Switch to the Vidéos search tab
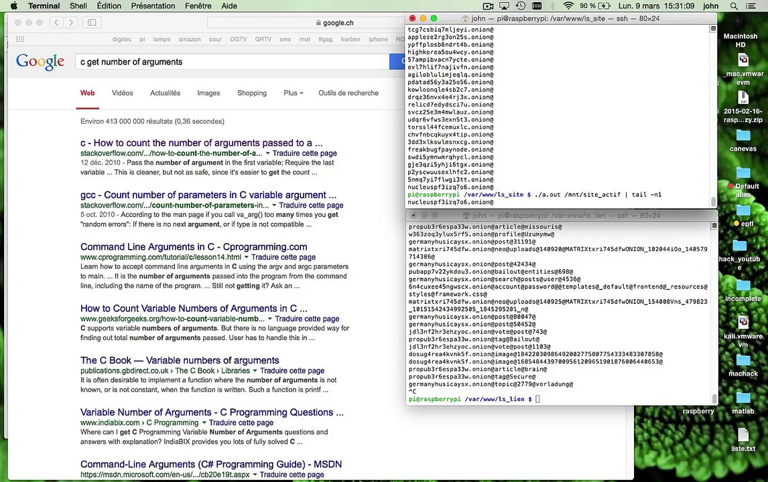 [x=123, y=93]
